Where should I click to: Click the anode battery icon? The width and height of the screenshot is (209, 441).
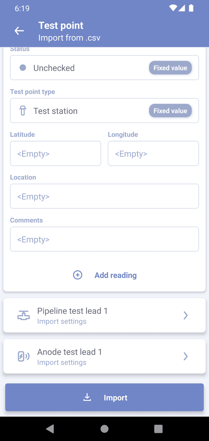(24, 356)
